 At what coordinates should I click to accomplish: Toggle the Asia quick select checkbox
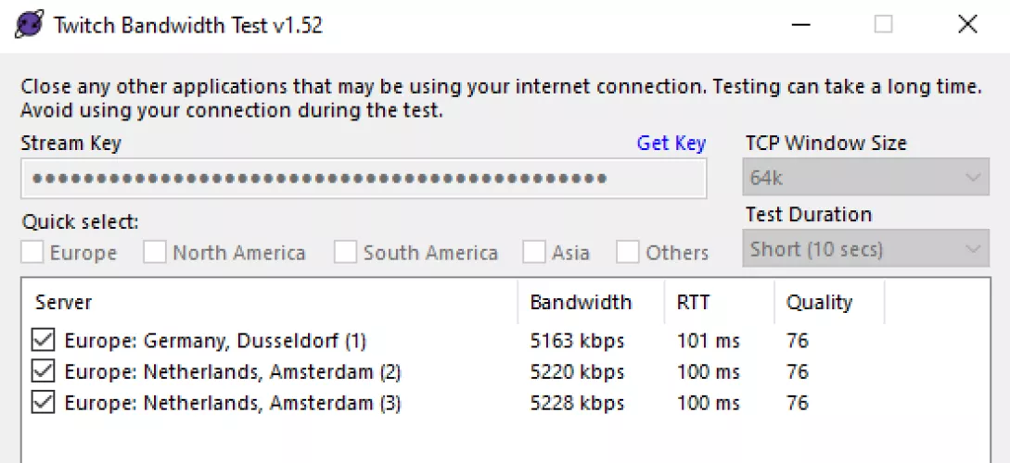click(x=534, y=253)
